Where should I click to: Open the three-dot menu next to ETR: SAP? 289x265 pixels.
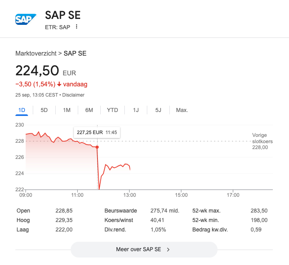click(77, 27)
